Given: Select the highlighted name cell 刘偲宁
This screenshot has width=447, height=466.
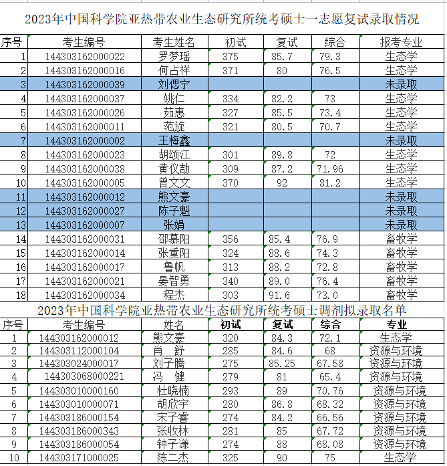Looking at the screenshot, I should click(x=174, y=84).
